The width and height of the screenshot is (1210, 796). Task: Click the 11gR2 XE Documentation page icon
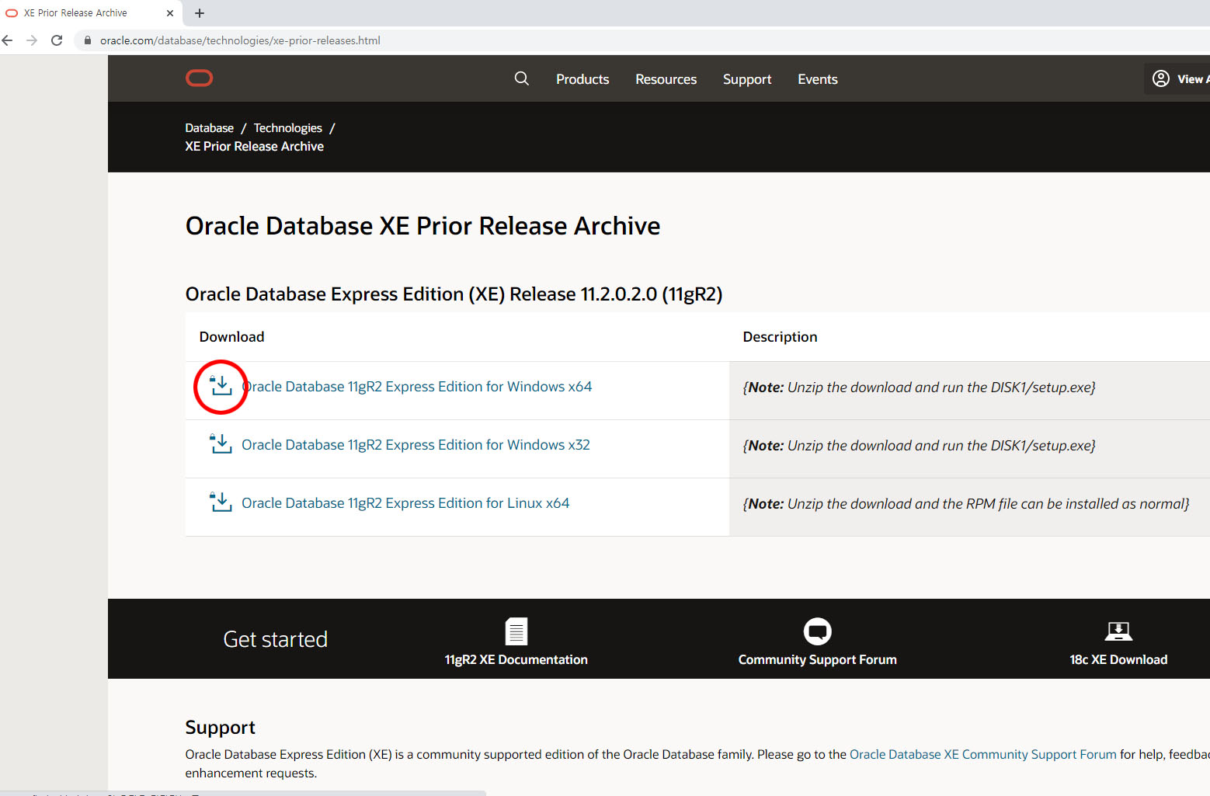pos(516,631)
